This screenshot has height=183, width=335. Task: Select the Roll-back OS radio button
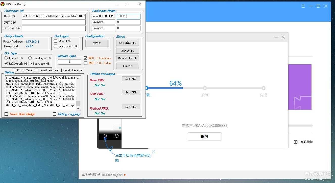coord(6,64)
